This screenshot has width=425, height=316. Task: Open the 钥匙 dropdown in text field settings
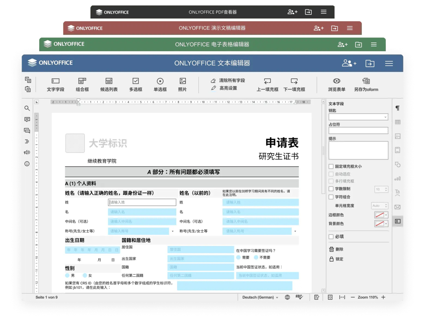point(358,116)
